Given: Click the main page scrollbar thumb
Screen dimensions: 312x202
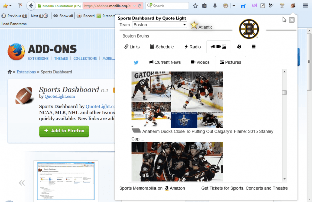Looking at the screenshot, I should coord(309,62).
